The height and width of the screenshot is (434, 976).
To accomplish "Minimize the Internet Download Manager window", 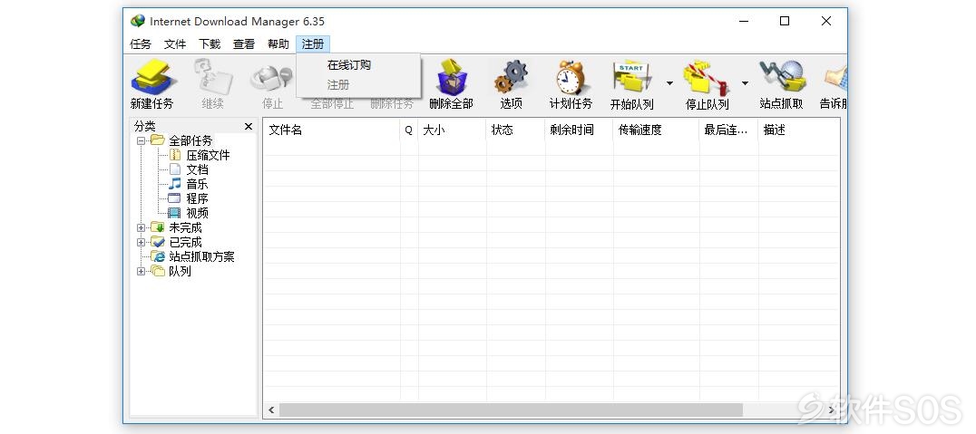I will [x=745, y=21].
